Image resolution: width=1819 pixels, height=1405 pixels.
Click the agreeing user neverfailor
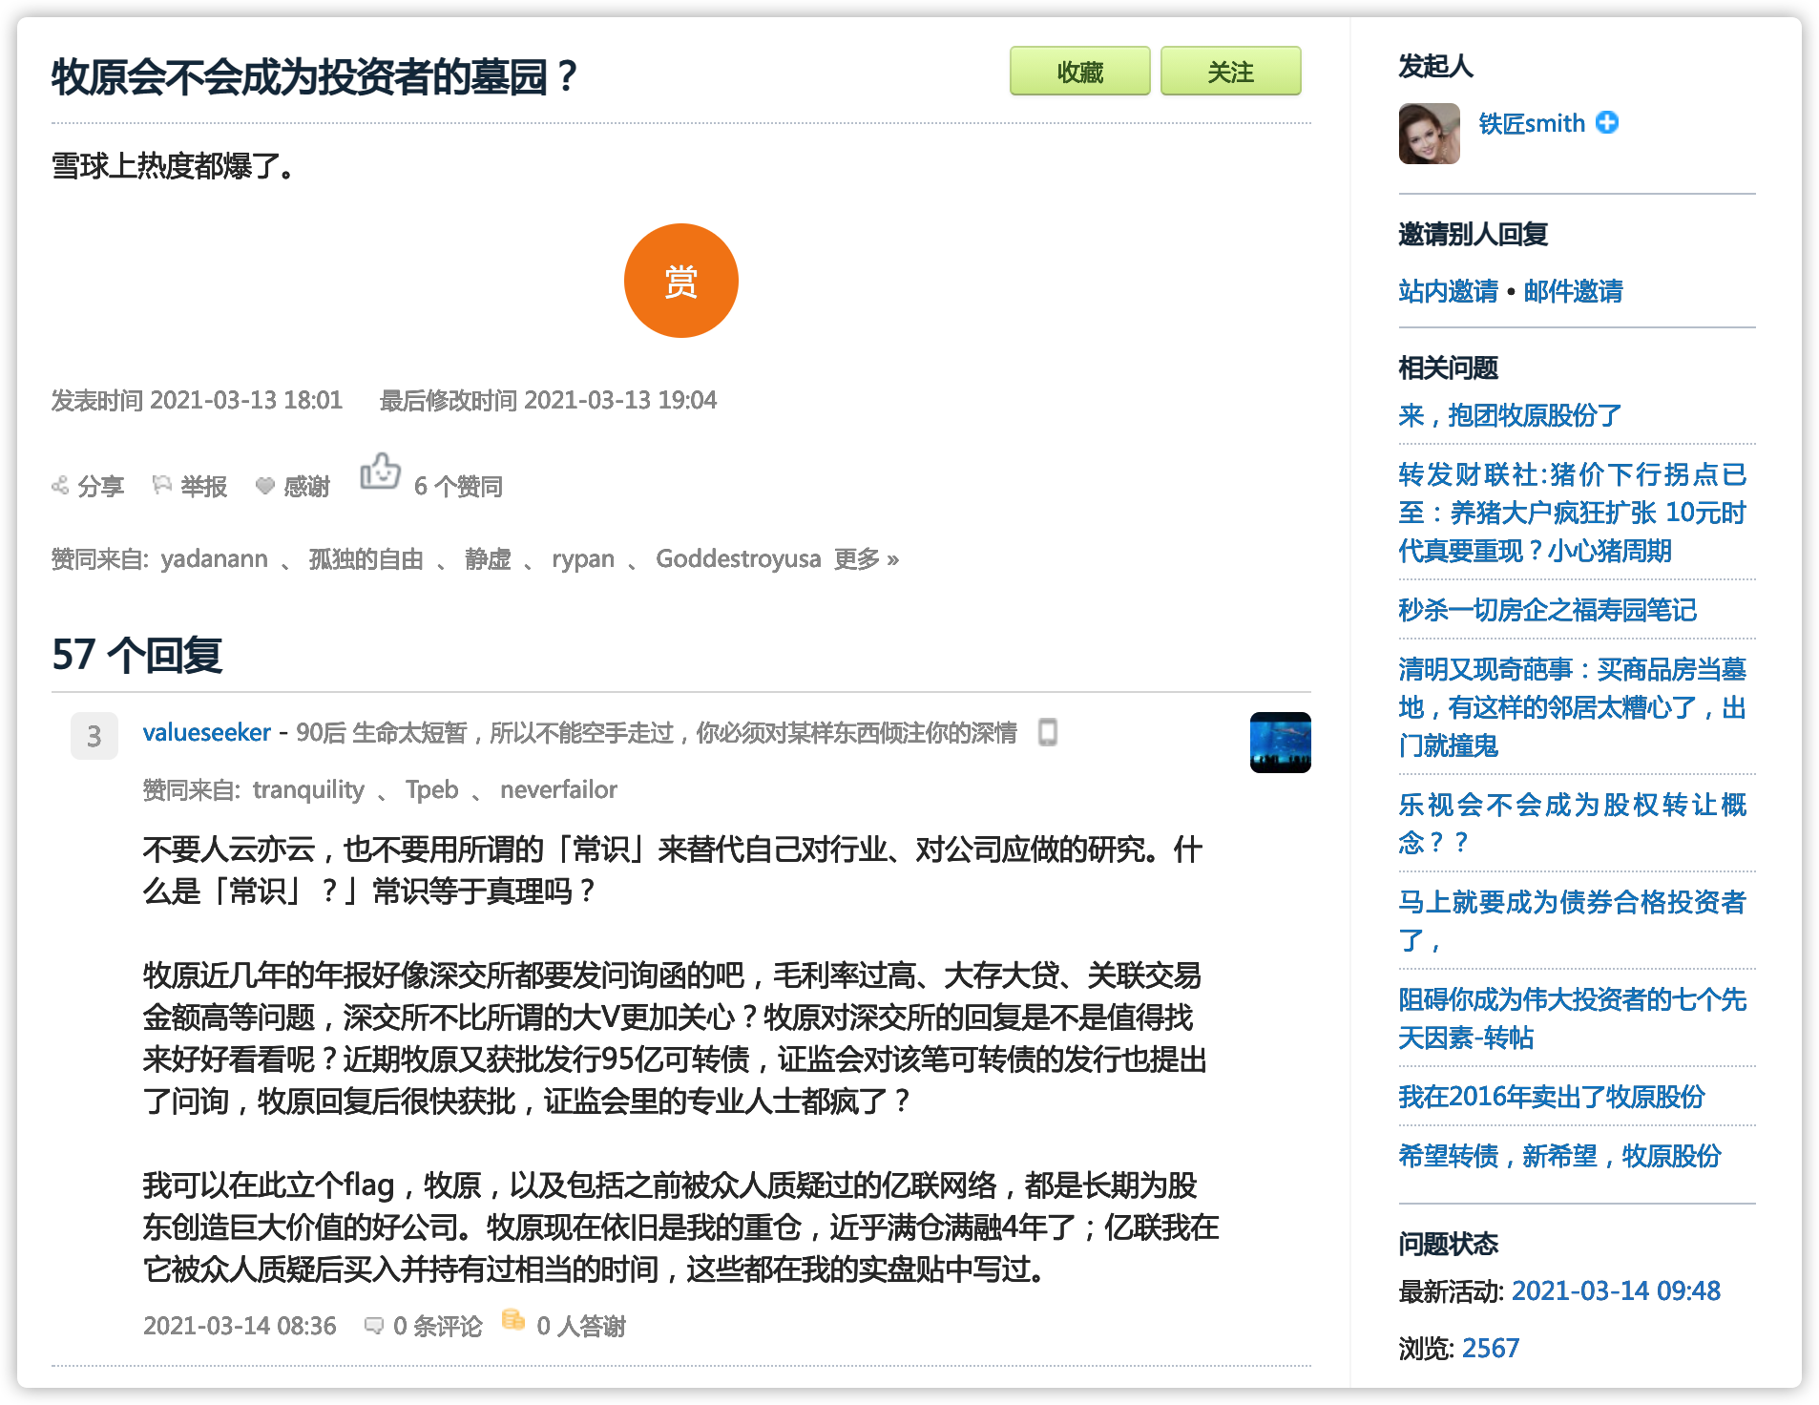tap(558, 789)
